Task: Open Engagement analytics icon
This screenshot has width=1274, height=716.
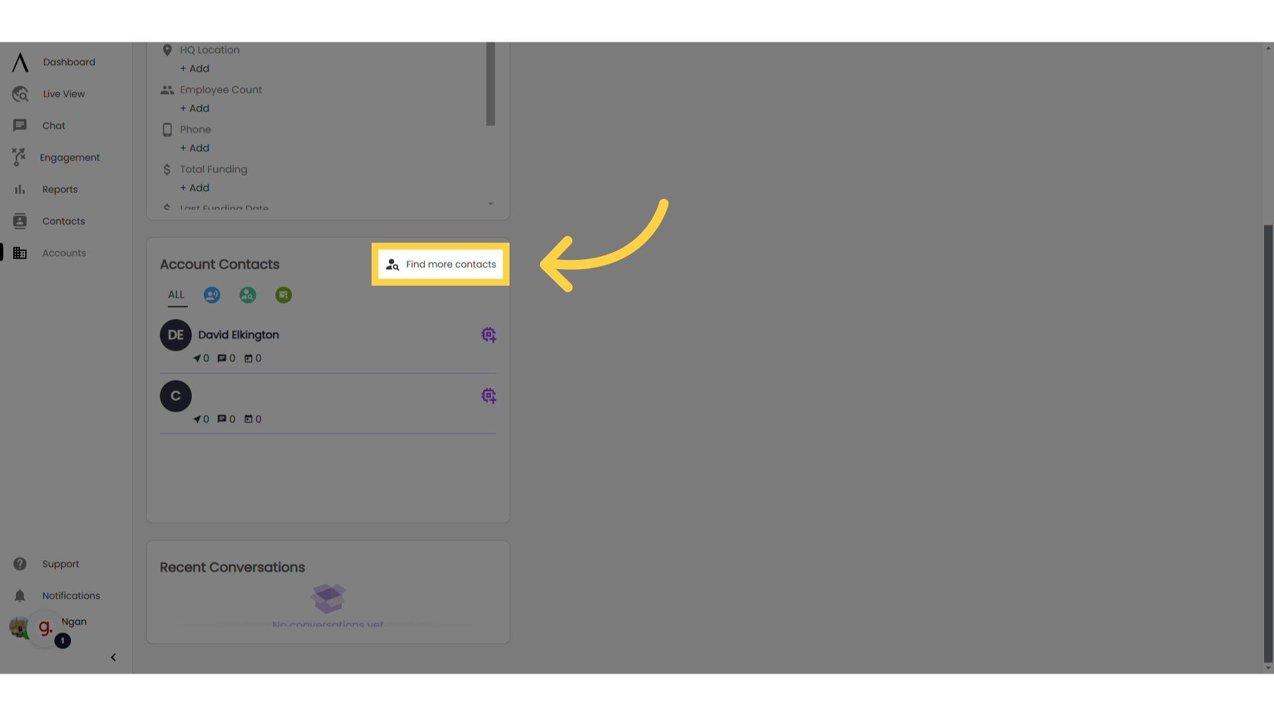Action: (x=19, y=157)
